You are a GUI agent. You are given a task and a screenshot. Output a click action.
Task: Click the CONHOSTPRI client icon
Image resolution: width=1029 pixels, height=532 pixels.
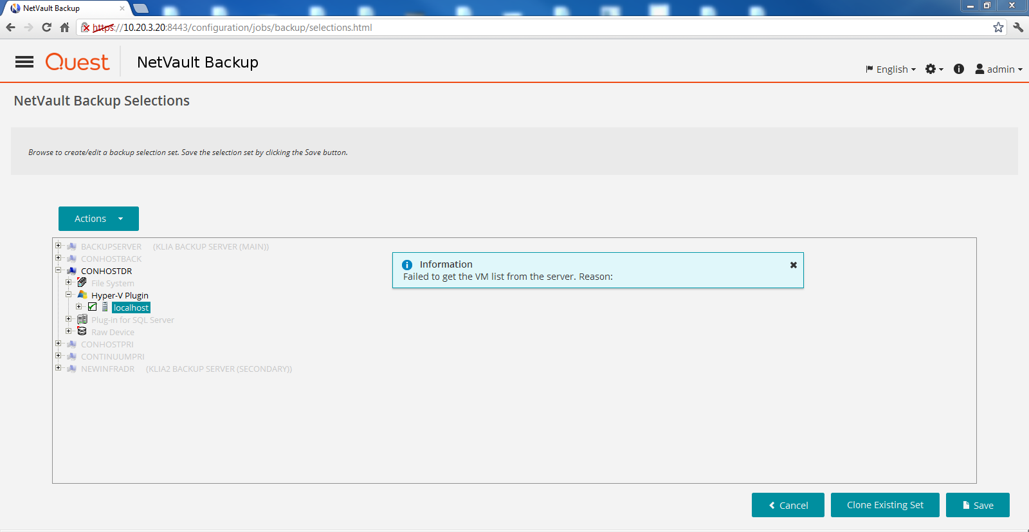(x=71, y=344)
